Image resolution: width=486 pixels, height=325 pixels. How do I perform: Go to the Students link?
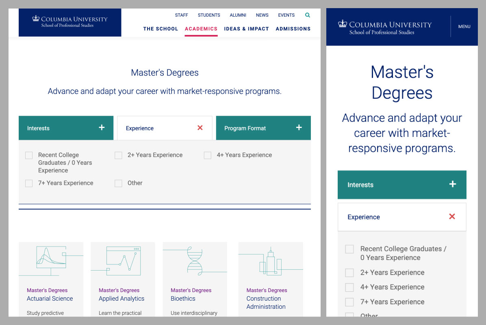click(x=209, y=15)
